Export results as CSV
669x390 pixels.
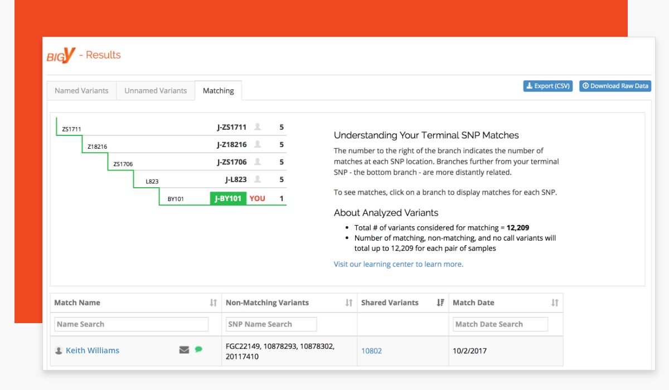pyautogui.click(x=547, y=86)
